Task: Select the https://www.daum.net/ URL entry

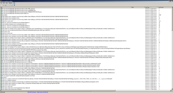Action: (7, 86)
